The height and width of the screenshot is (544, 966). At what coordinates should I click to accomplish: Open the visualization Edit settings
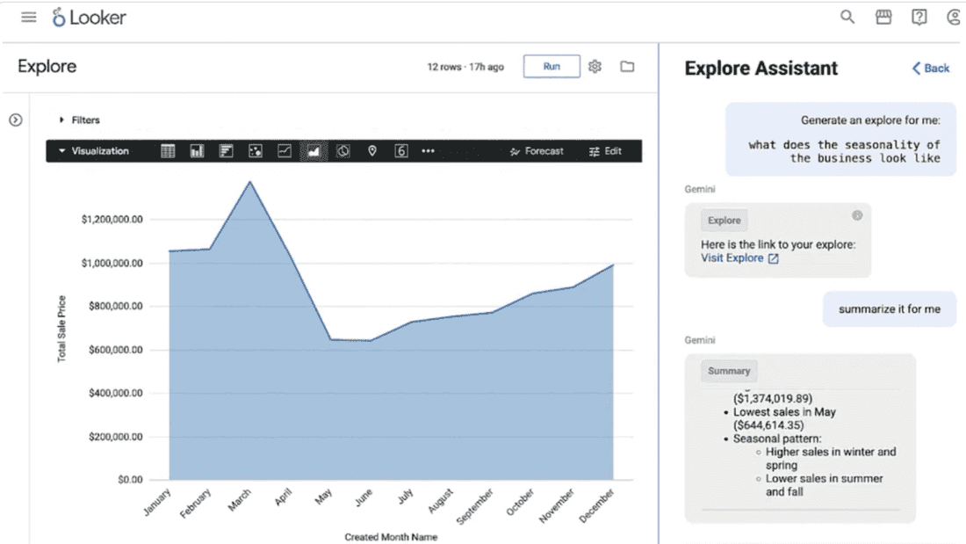(605, 151)
